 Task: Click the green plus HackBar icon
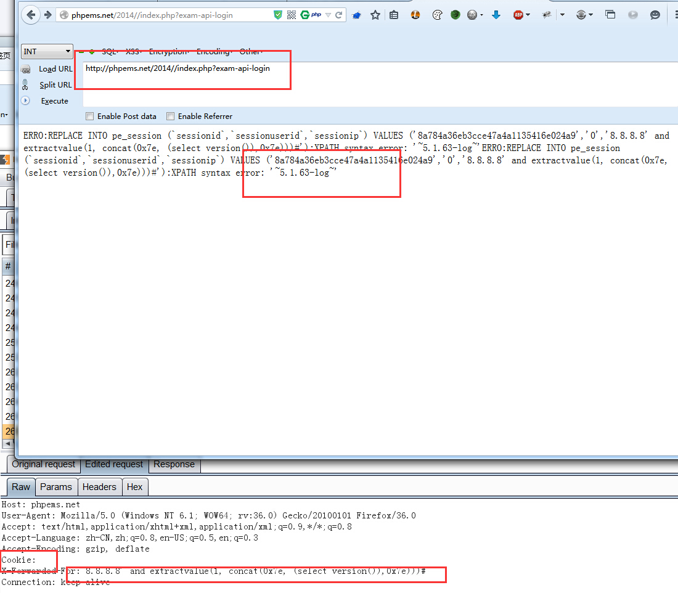pyautogui.click(x=92, y=52)
